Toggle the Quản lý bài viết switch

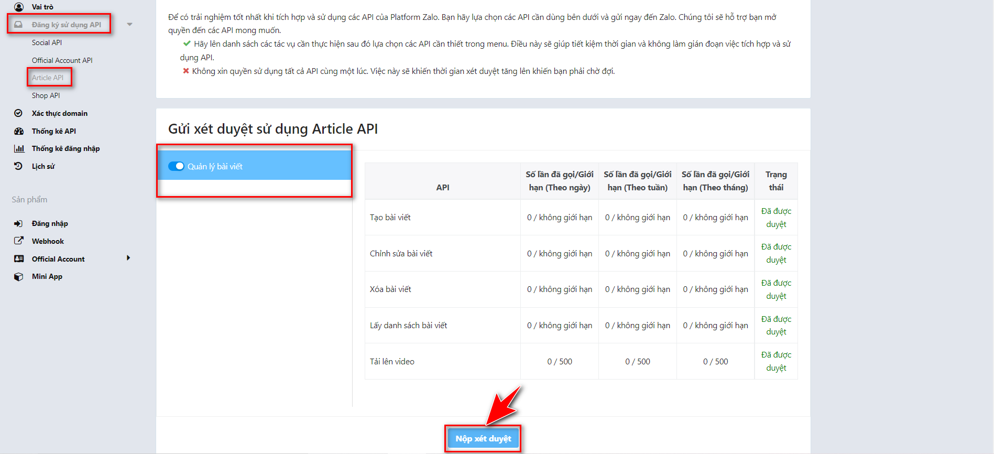[176, 166]
